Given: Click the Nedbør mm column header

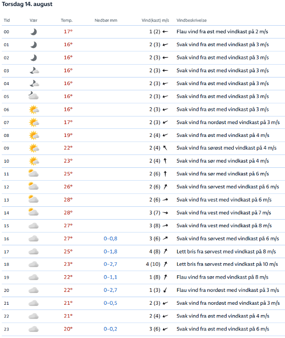Looking at the screenshot, I should [105, 20].
